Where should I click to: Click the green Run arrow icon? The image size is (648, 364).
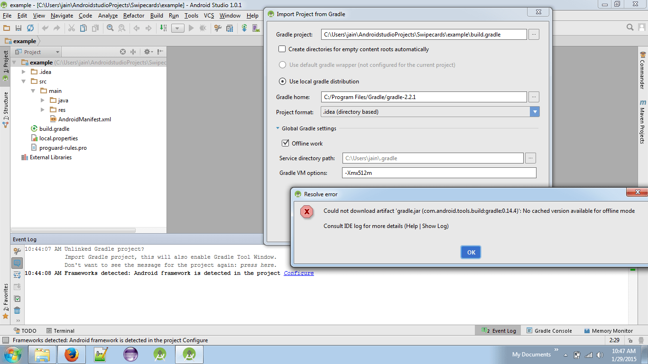(x=191, y=28)
